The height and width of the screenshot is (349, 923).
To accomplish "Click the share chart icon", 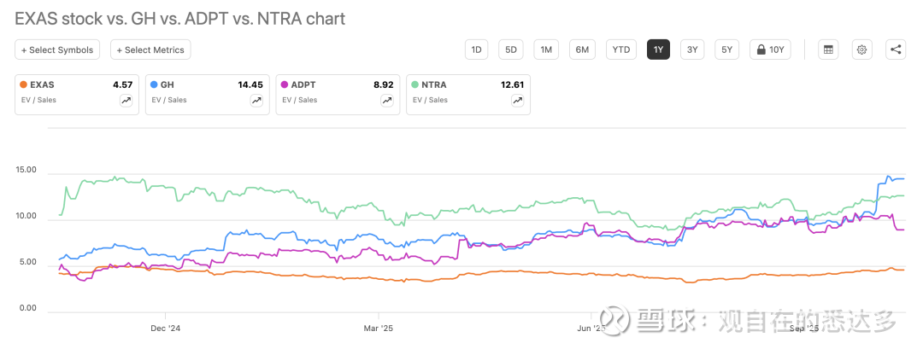I will (x=896, y=49).
